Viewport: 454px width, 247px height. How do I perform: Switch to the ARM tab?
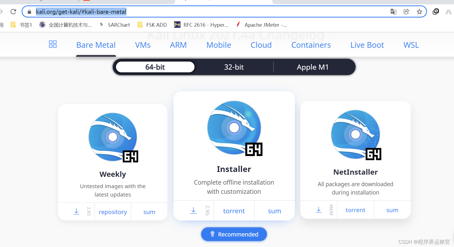pos(178,45)
